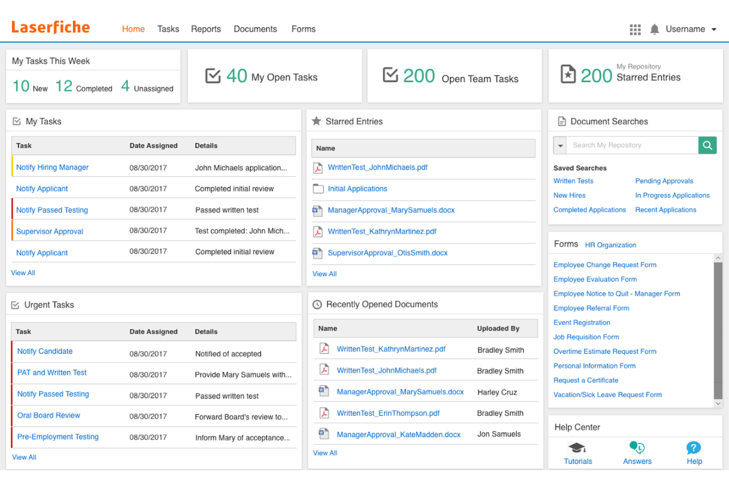Click the My Open Tasks checkmark icon
The image size is (729, 486).
click(213, 76)
